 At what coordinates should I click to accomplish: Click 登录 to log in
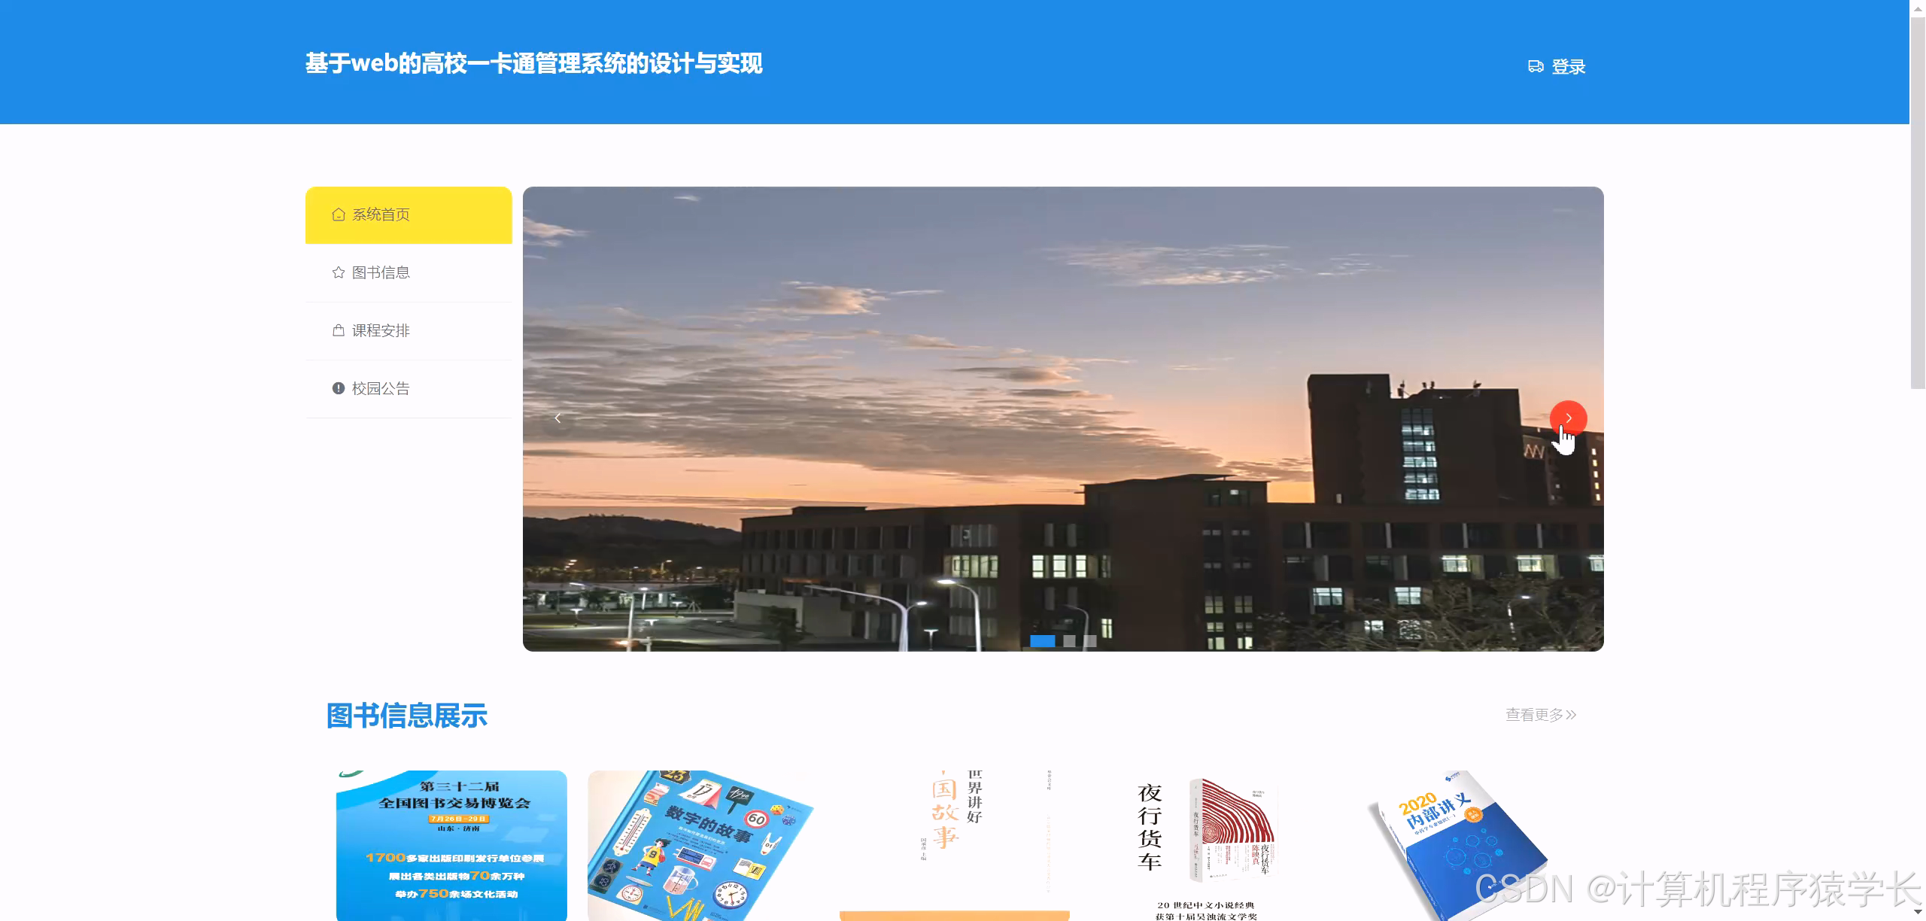click(1569, 66)
